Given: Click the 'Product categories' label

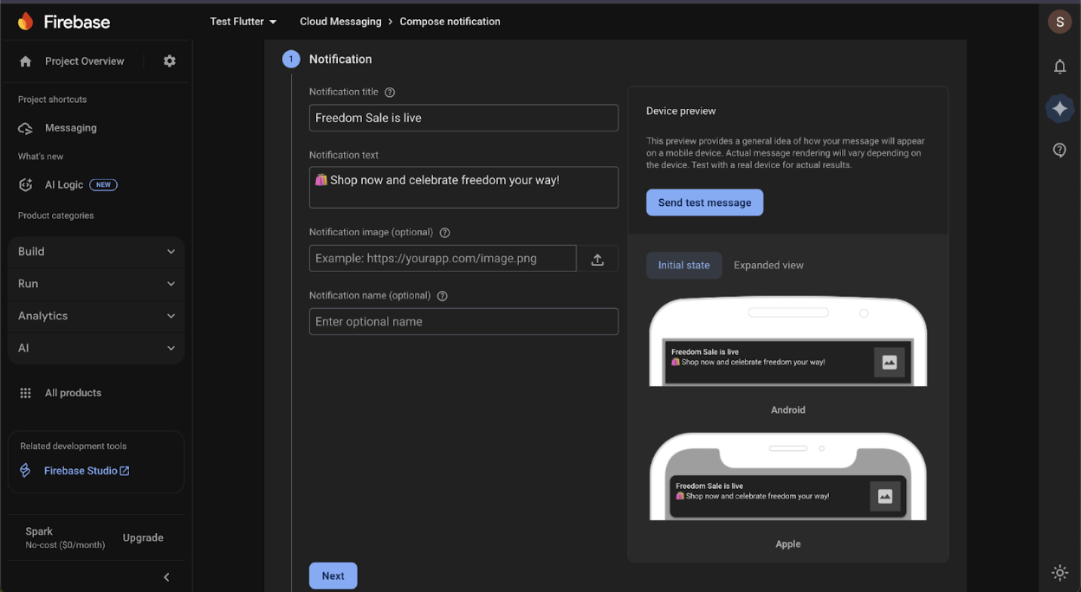Looking at the screenshot, I should click(55, 216).
